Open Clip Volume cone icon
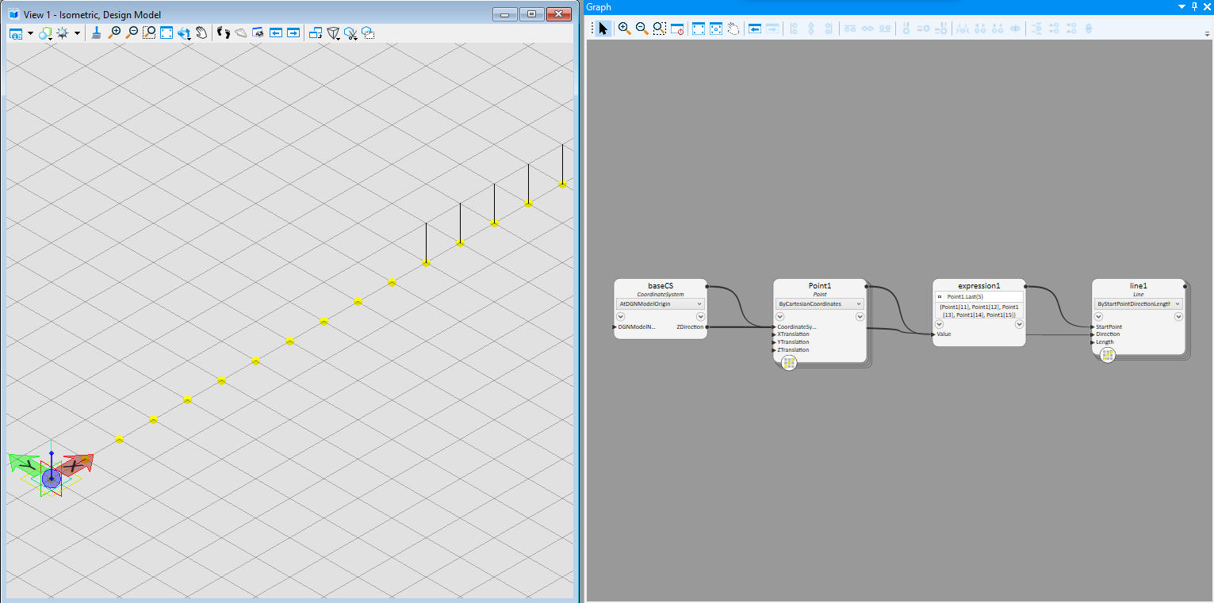 coord(333,33)
